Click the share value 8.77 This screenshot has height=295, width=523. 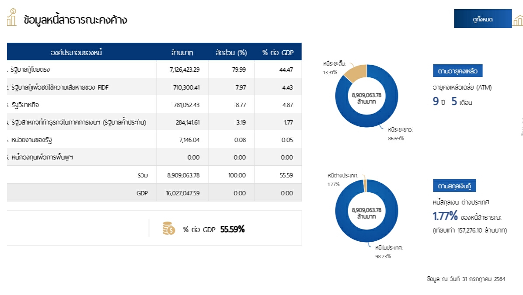[241, 104]
